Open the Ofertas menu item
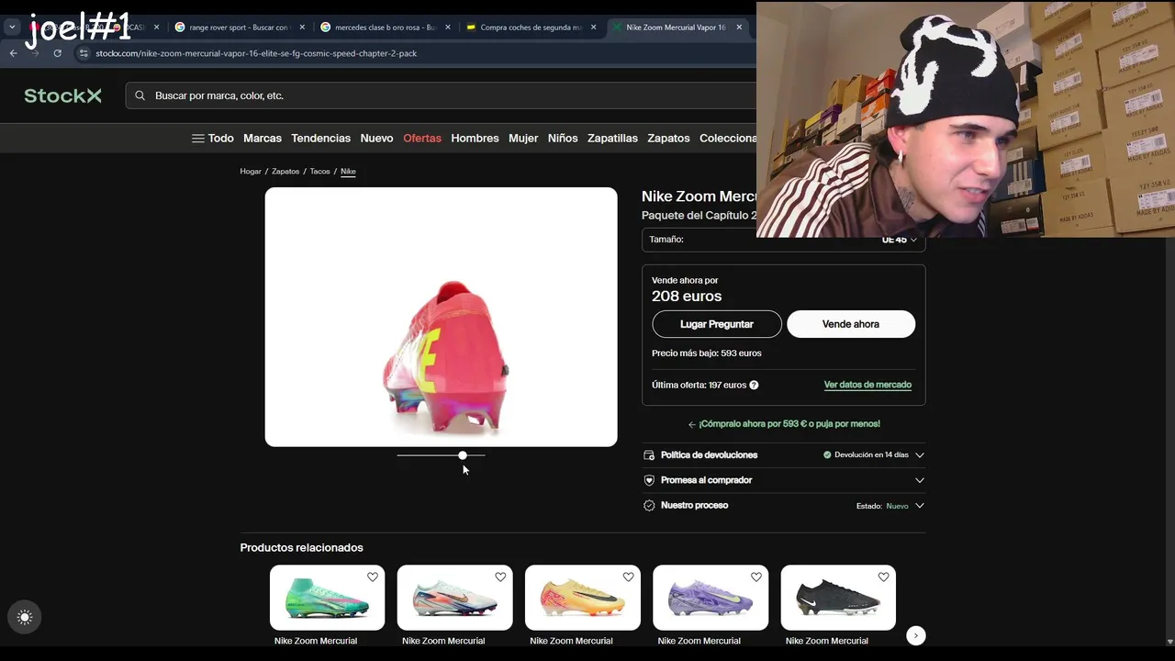The image size is (1175, 661). click(x=422, y=138)
